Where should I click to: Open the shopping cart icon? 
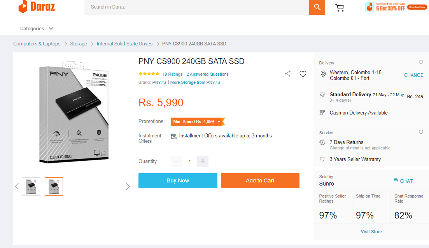(x=340, y=8)
